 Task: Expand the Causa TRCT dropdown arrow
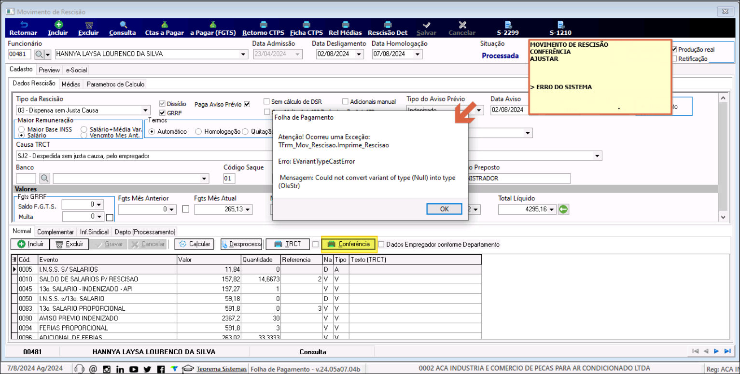598,156
